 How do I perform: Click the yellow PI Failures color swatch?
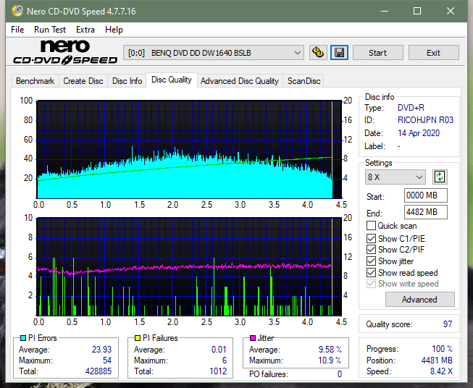[138, 338]
